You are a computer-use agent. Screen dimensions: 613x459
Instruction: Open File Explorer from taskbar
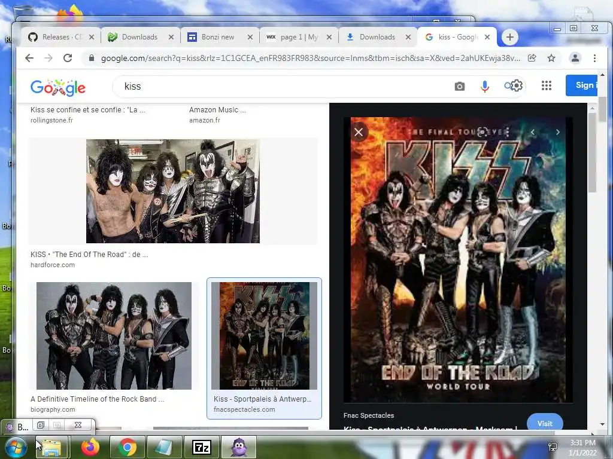tap(52, 447)
